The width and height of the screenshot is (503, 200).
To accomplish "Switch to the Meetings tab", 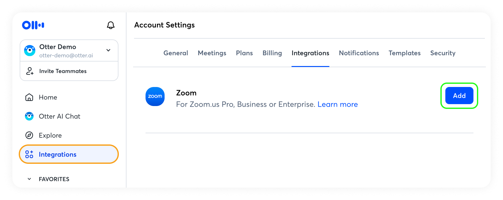I will click(212, 53).
